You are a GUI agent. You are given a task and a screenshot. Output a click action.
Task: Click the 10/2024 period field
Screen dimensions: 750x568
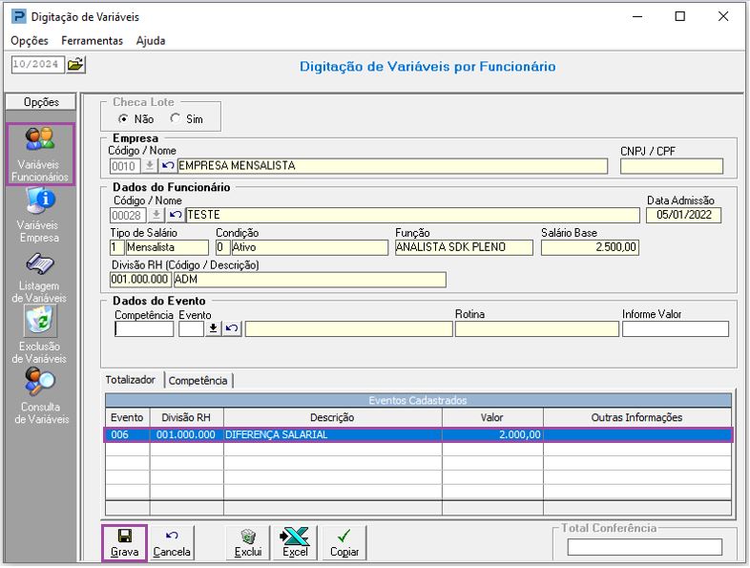coord(38,64)
